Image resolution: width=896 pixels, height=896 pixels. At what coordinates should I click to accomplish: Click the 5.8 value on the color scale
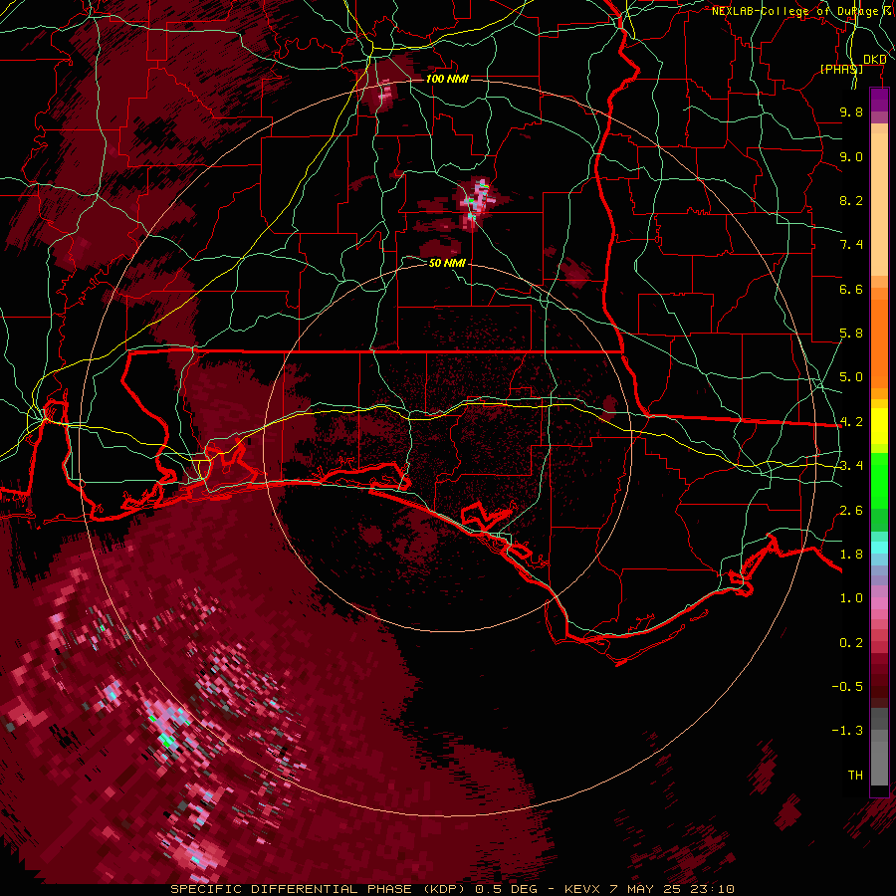coord(851,334)
